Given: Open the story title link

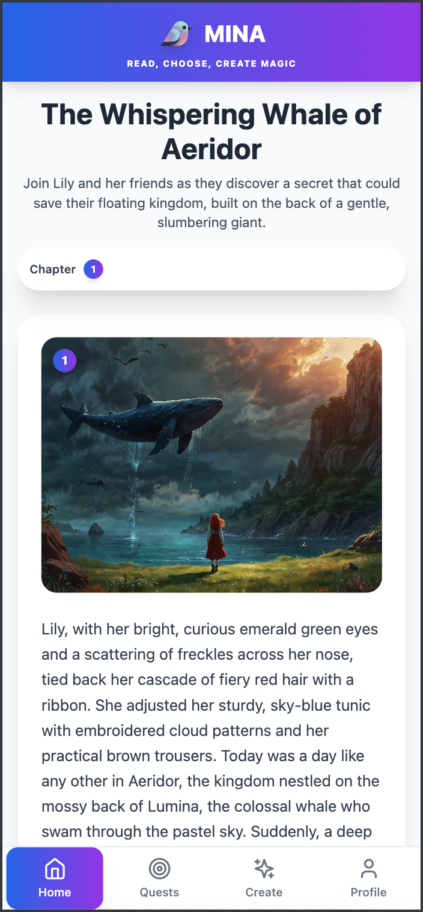Looking at the screenshot, I should tap(211, 132).
